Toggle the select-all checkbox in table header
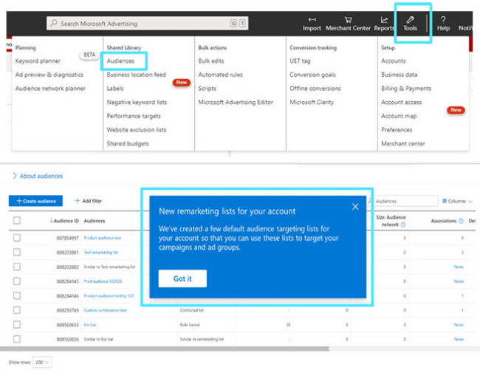 pos(17,220)
